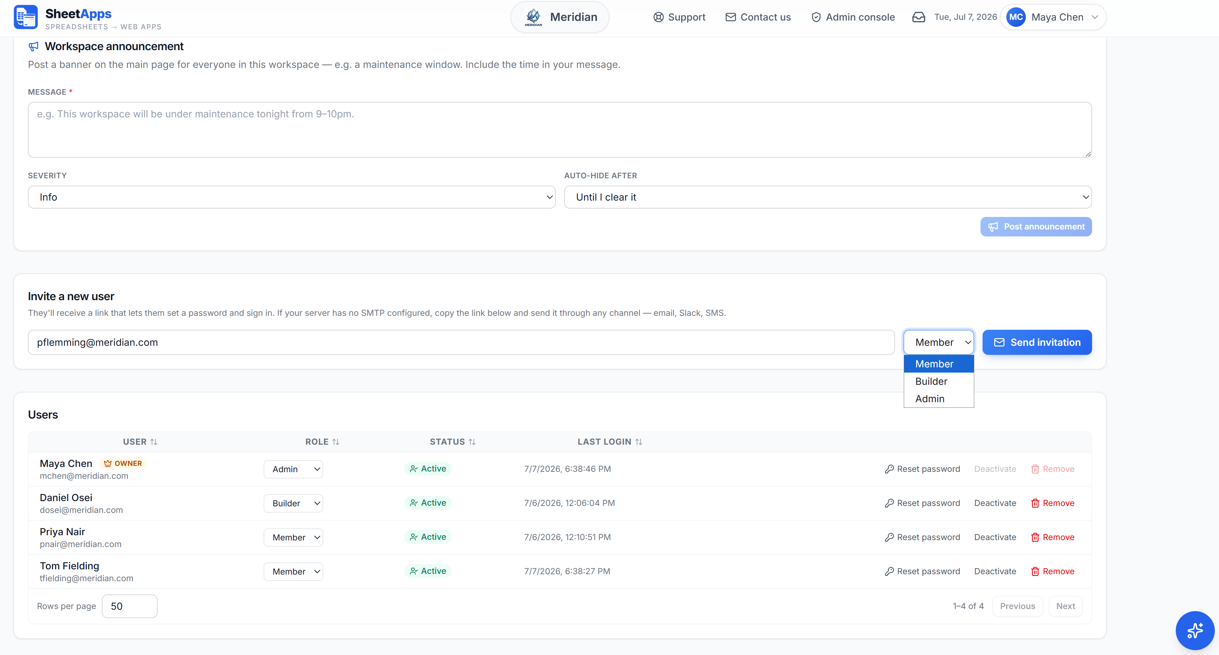Click the OWNER crown badge

coord(123,463)
